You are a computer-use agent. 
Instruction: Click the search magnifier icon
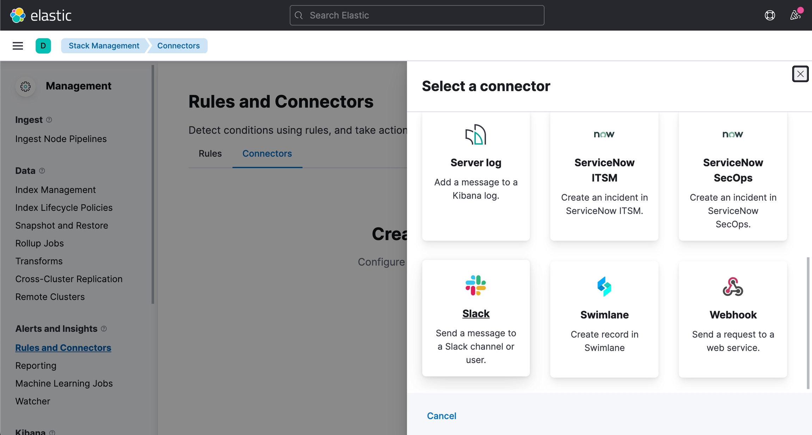click(x=299, y=15)
